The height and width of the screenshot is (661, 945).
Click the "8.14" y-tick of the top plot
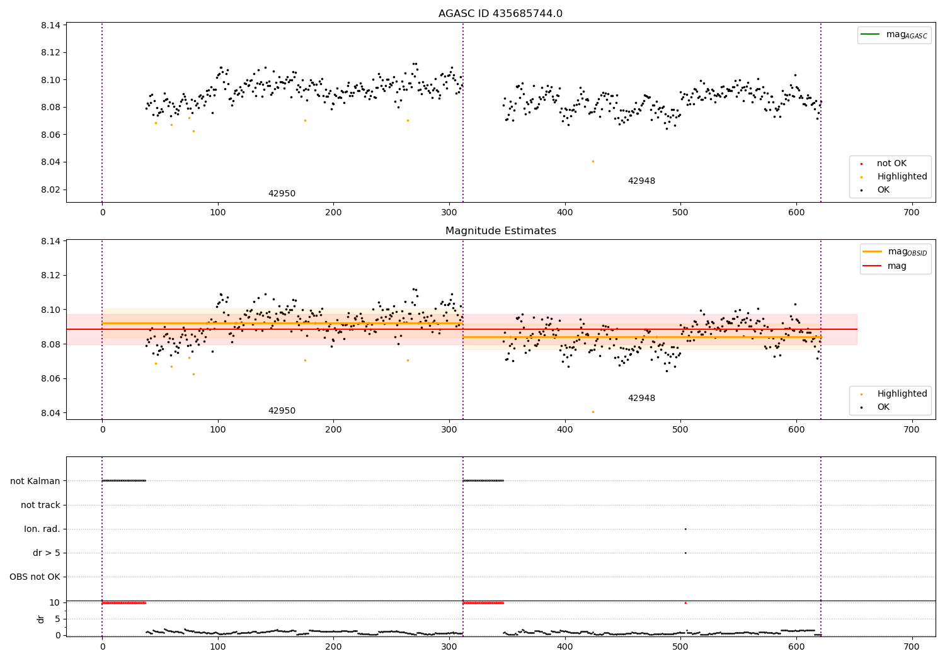pos(50,25)
